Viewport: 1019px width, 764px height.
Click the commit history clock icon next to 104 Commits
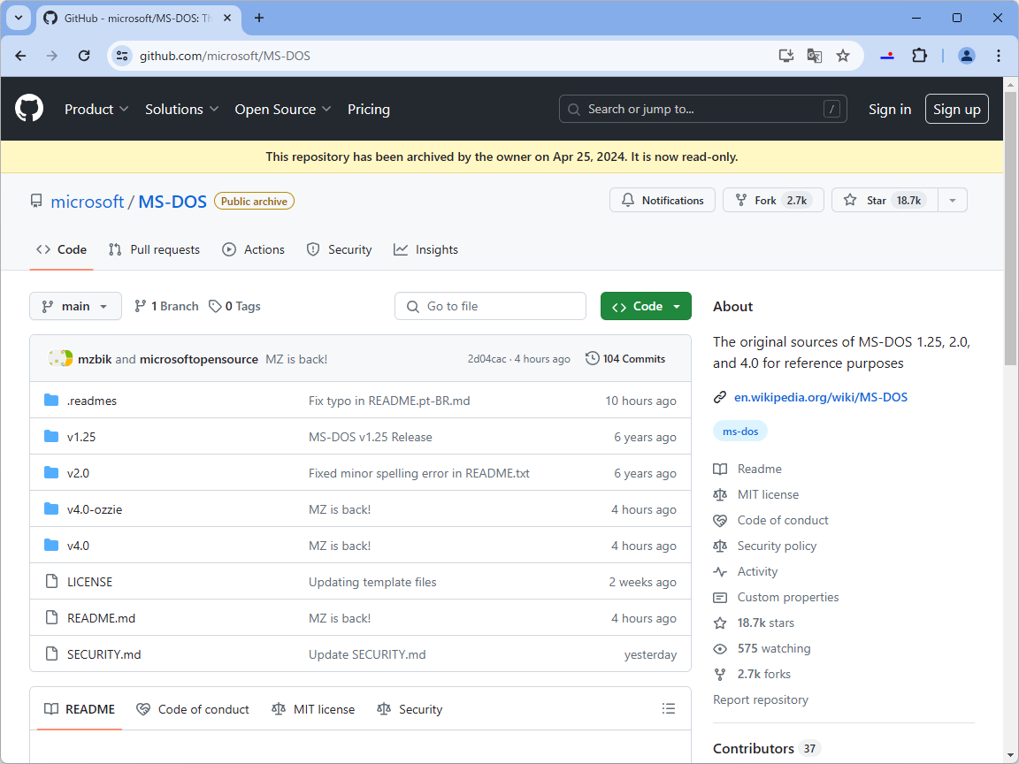point(592,358)
